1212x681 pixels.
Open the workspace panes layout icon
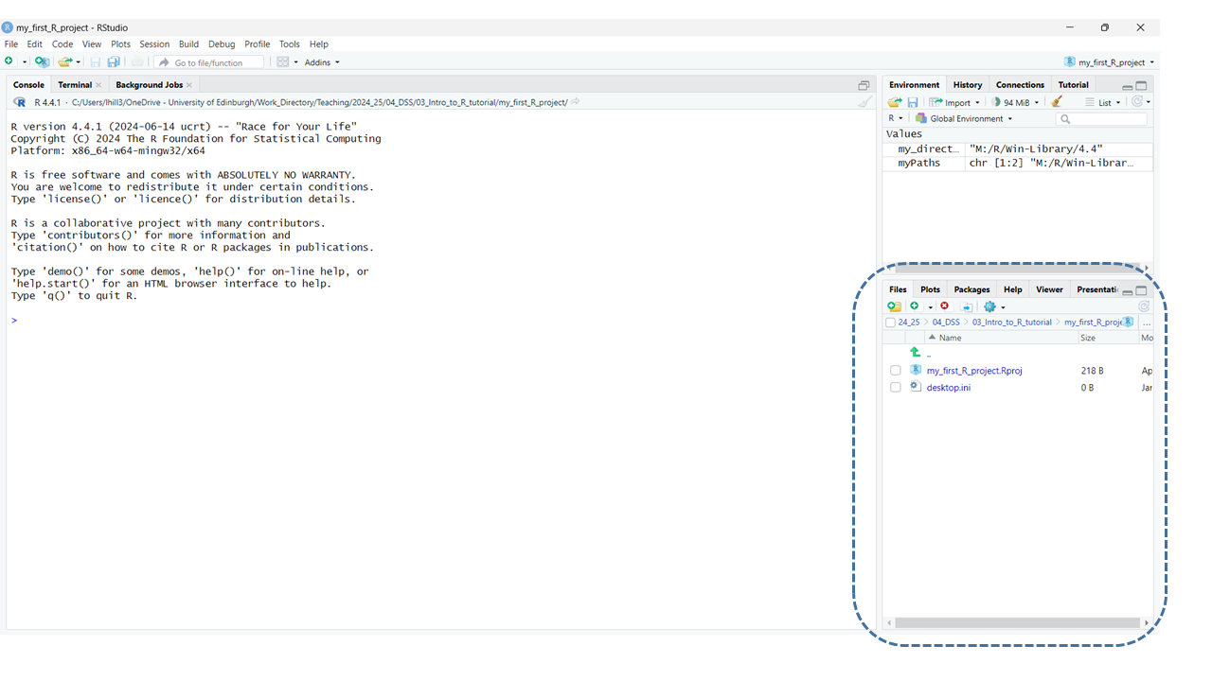283,62
